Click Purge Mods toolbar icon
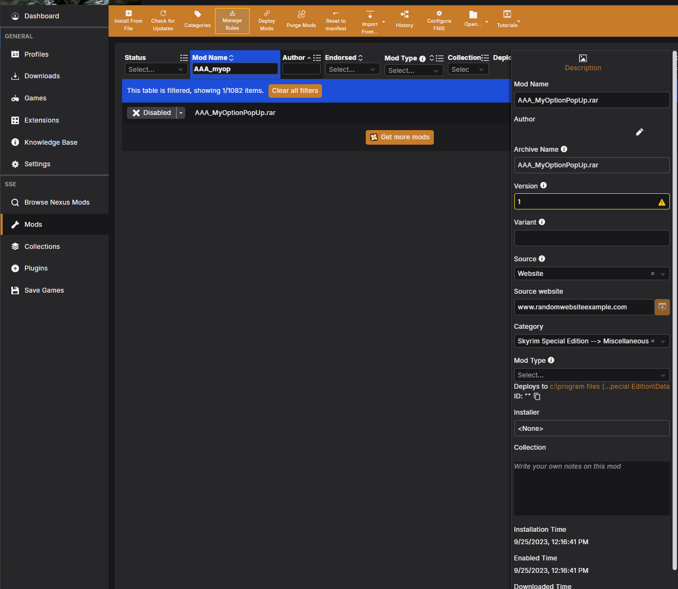Screen dimensions: 678x589 tap(301, 14)
